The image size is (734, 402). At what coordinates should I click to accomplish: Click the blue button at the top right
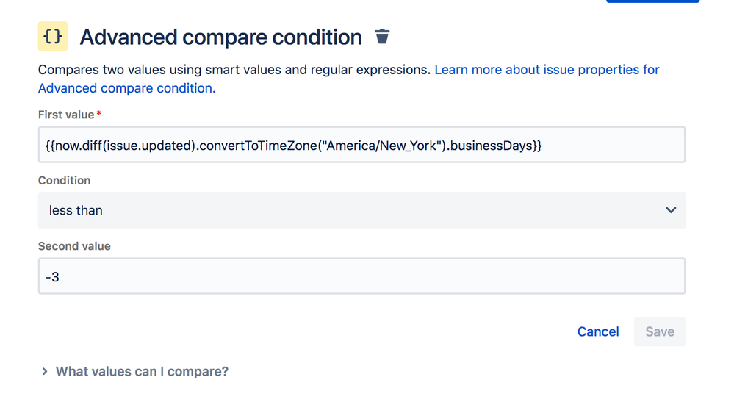652,1
